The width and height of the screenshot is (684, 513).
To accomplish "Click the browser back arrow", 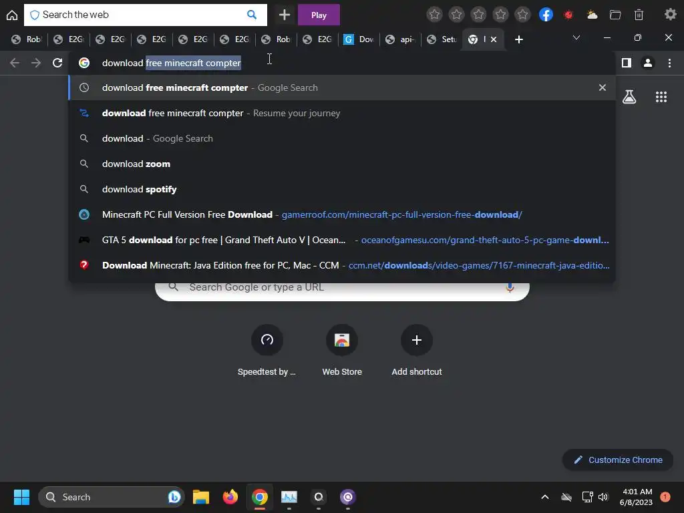I will [15, 63].
